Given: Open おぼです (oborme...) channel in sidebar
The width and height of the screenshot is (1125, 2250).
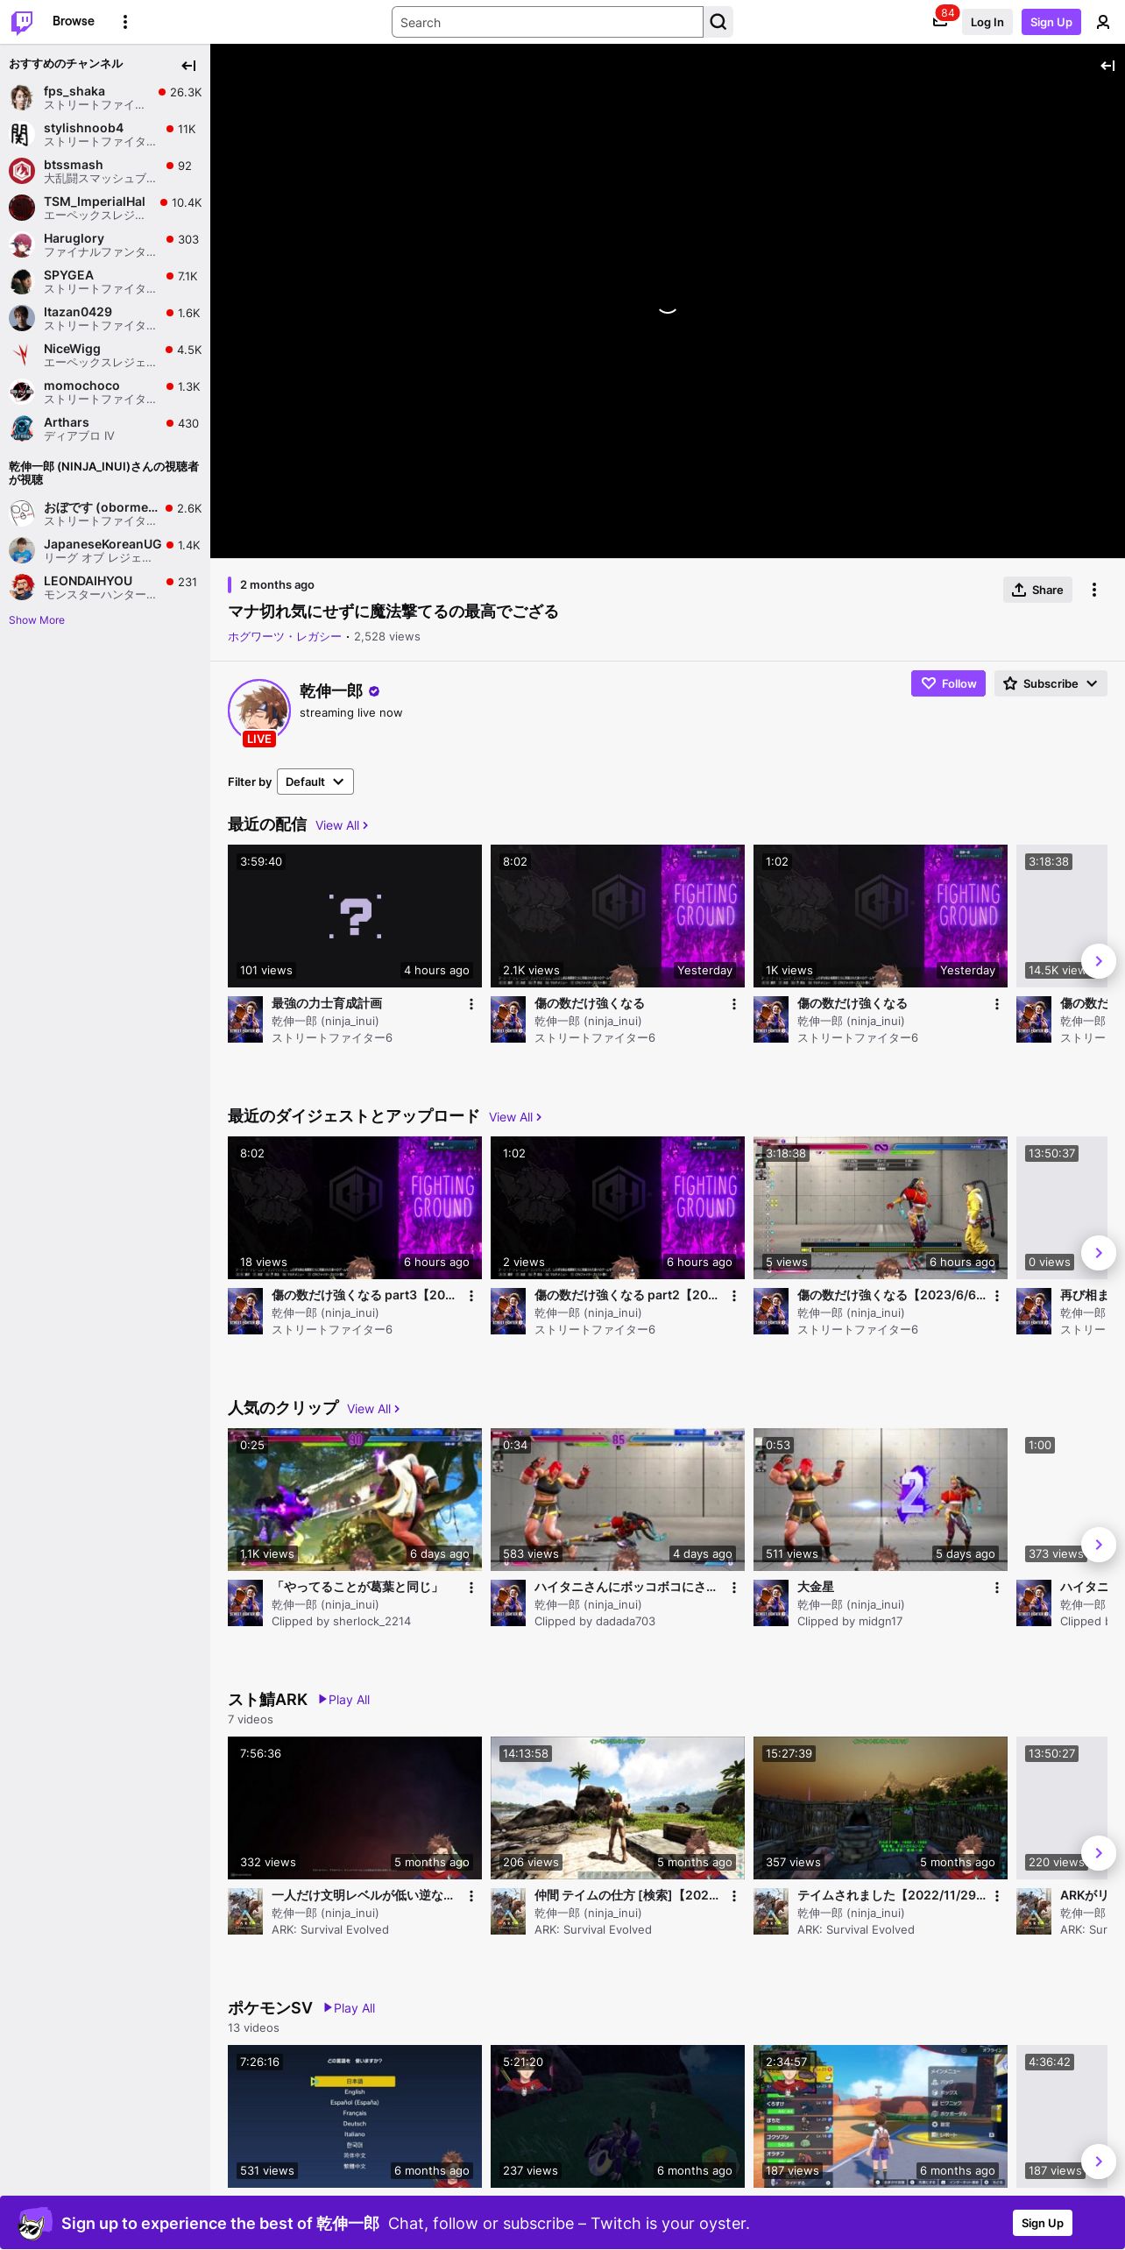Looking at the screenshot, I should tap(105, 513).
